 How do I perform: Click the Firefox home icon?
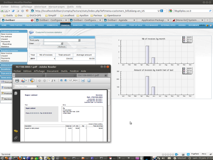tap(27, 11)
